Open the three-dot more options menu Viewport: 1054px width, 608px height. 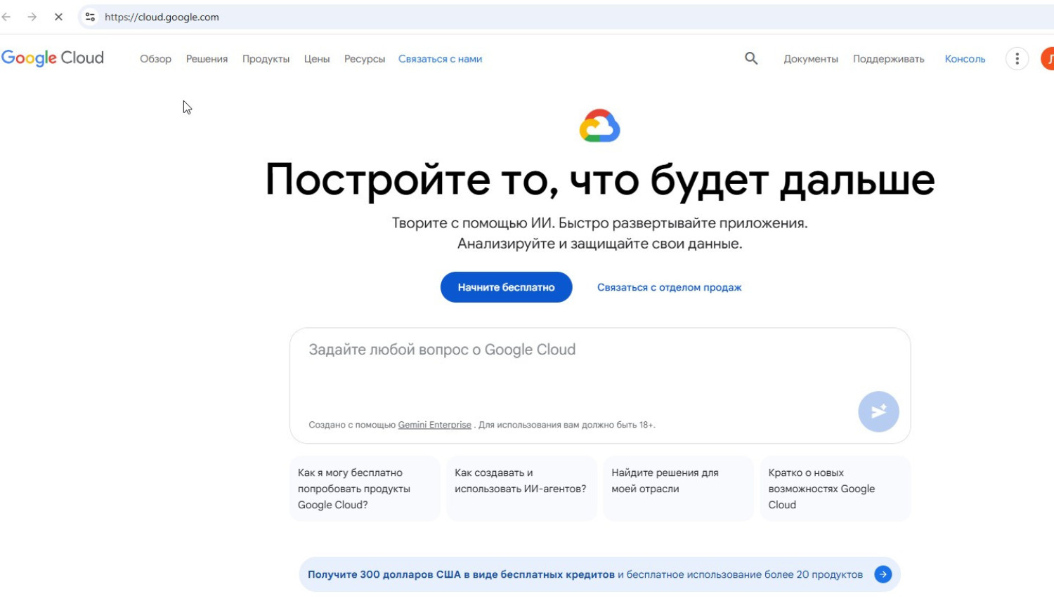point(1017,59)
